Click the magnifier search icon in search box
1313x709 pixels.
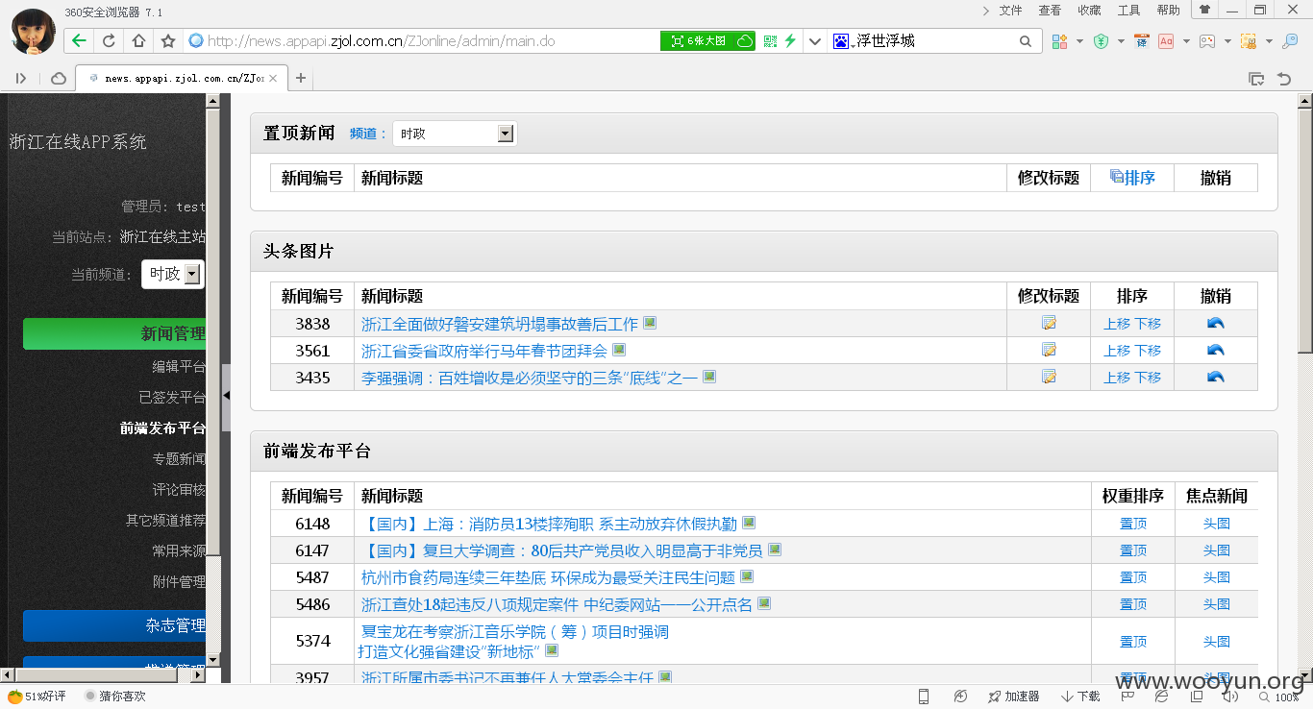(1026, 41)
